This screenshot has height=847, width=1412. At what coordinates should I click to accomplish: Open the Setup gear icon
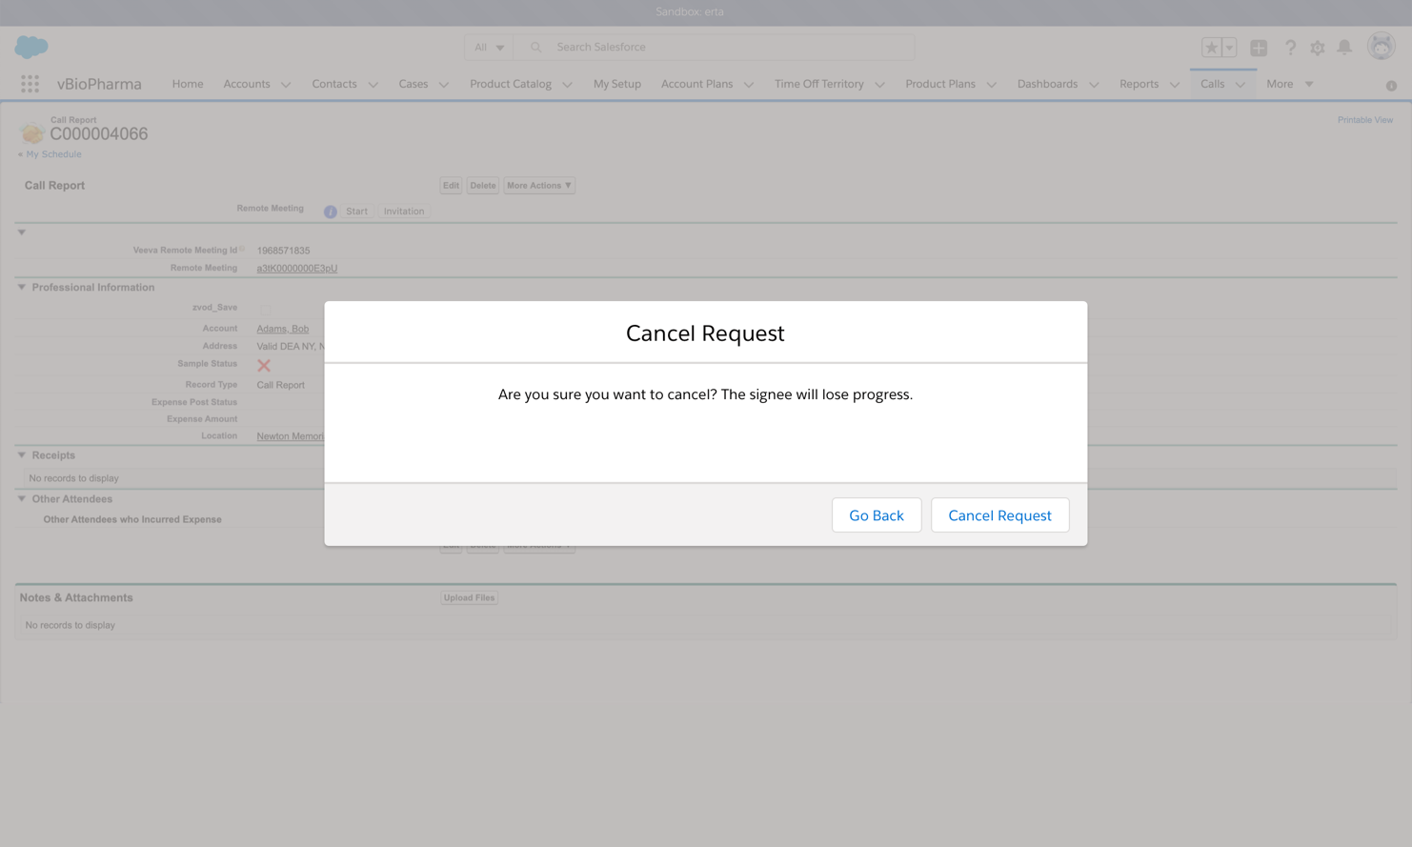click(x=1318, y=48)
